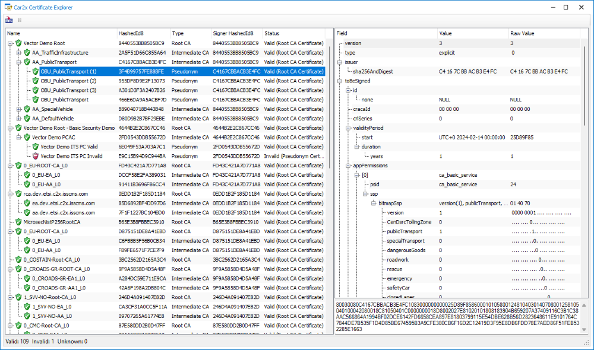The image size is (594, 350).
Task: Click shield icon of ea.dev.etsi.c2x.isscms.com
Action: point(27,203)
